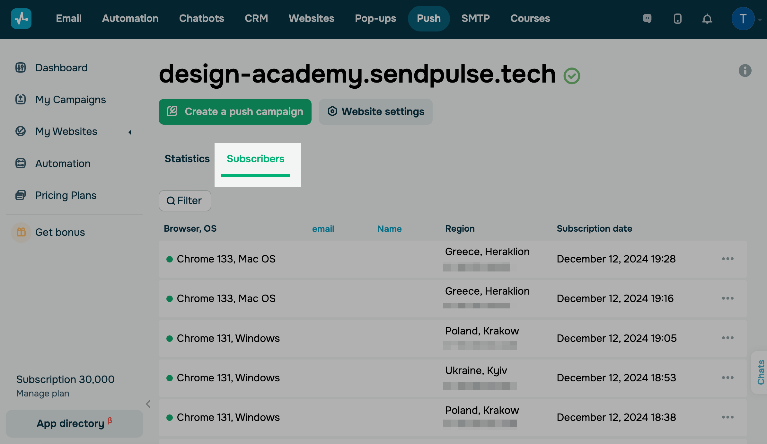Screen dimensions: 767x444
Task: Click the verified checkmark icon next to domain
Action: (x=572, y=76)
